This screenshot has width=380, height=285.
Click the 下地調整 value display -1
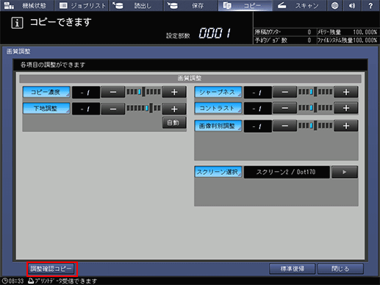86,109
